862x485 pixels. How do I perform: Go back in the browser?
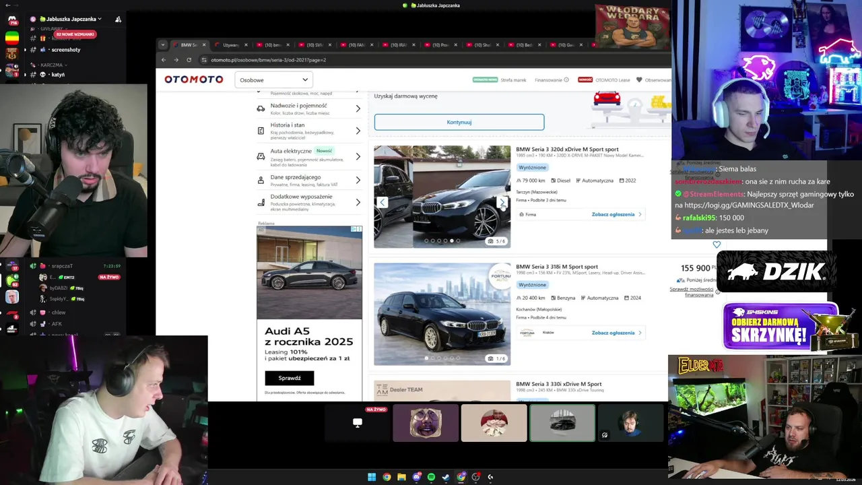coord(164,60)
